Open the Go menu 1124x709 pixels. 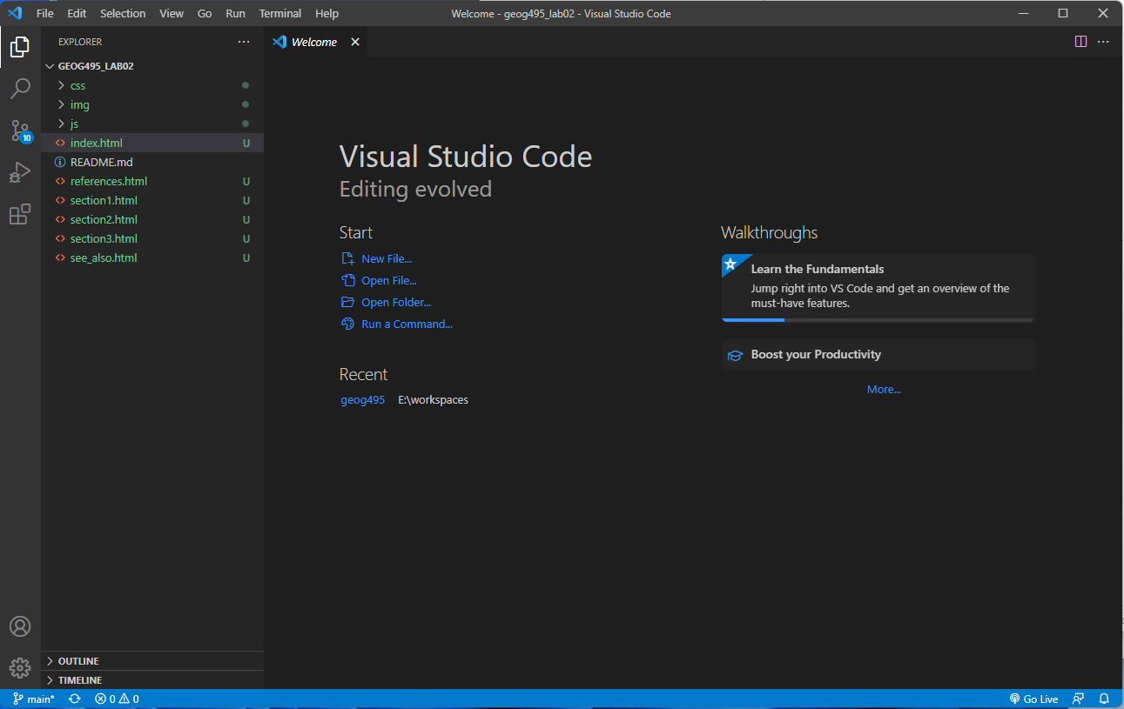tap(205, 13)
